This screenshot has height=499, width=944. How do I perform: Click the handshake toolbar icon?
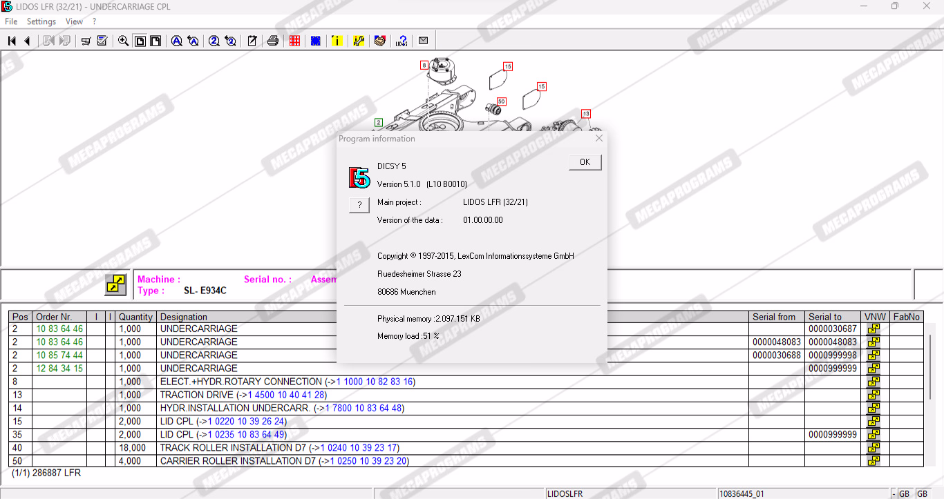click(379, 41)
